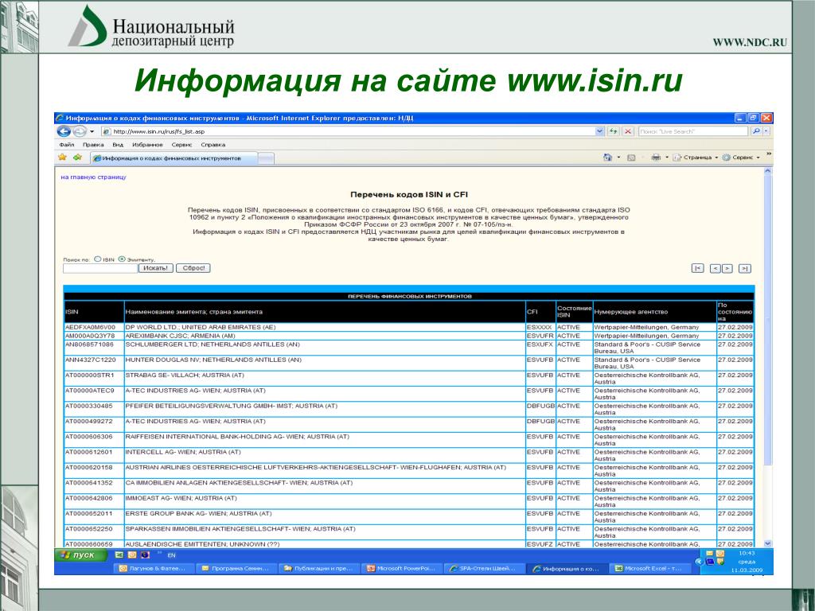Open the search provider options dropdown
Viewport: 815px width, 611px height.
click(766, 131)
